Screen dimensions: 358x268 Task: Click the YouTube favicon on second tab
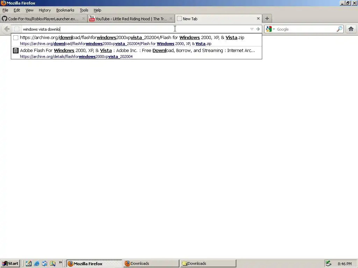[92, 18]
